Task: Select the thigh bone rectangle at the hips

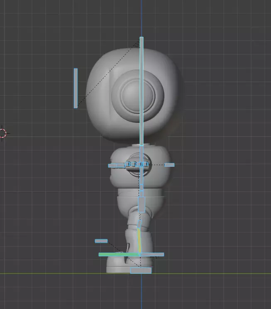Action: click(x=142, y=204)
